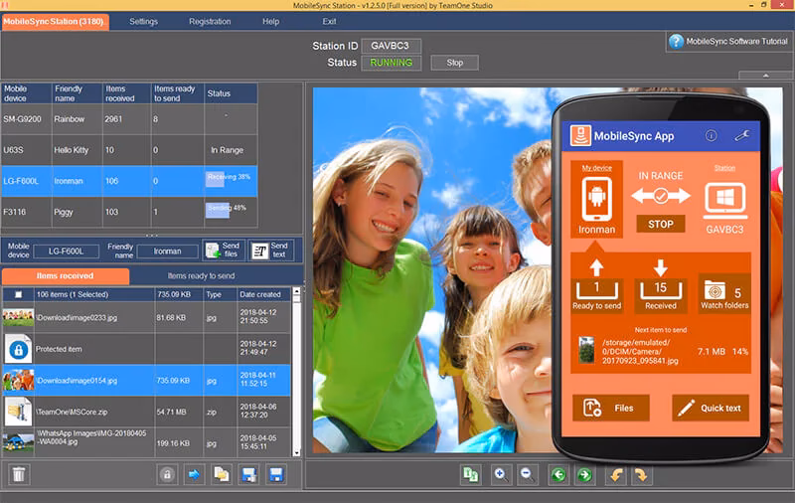Viewport: 795px width, 503px height.
Task: Rotate image counterclockwise with orange arrow
Action: [x=616, y=475]
